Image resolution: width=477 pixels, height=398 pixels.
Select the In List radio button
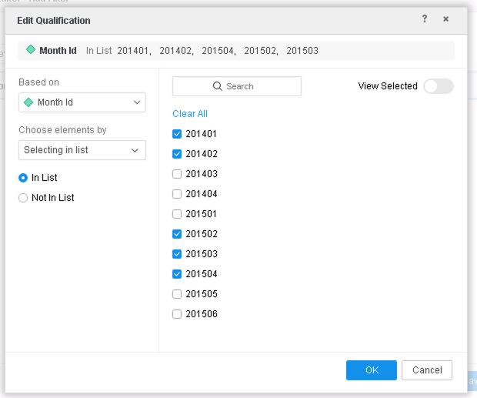point(23,178)
